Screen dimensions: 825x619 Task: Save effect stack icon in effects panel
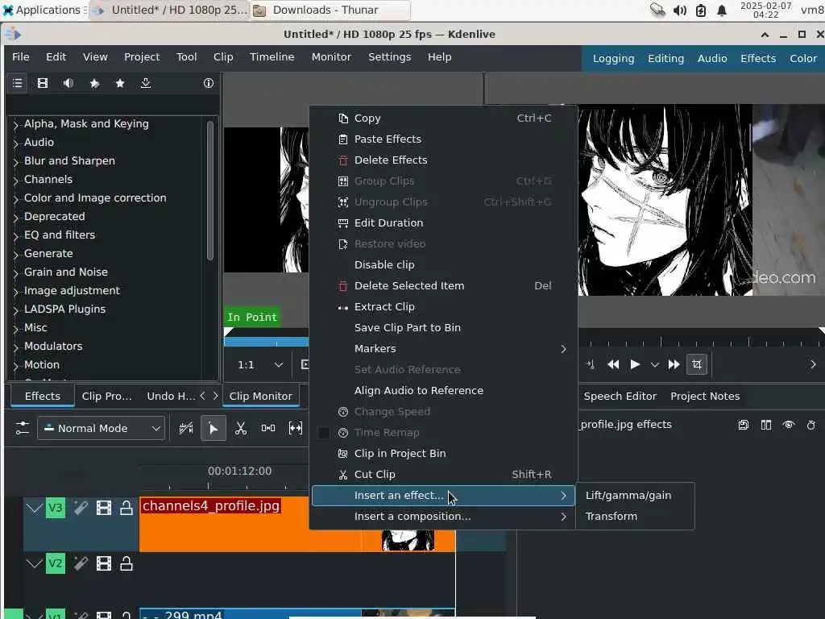[x=743, y=425]
